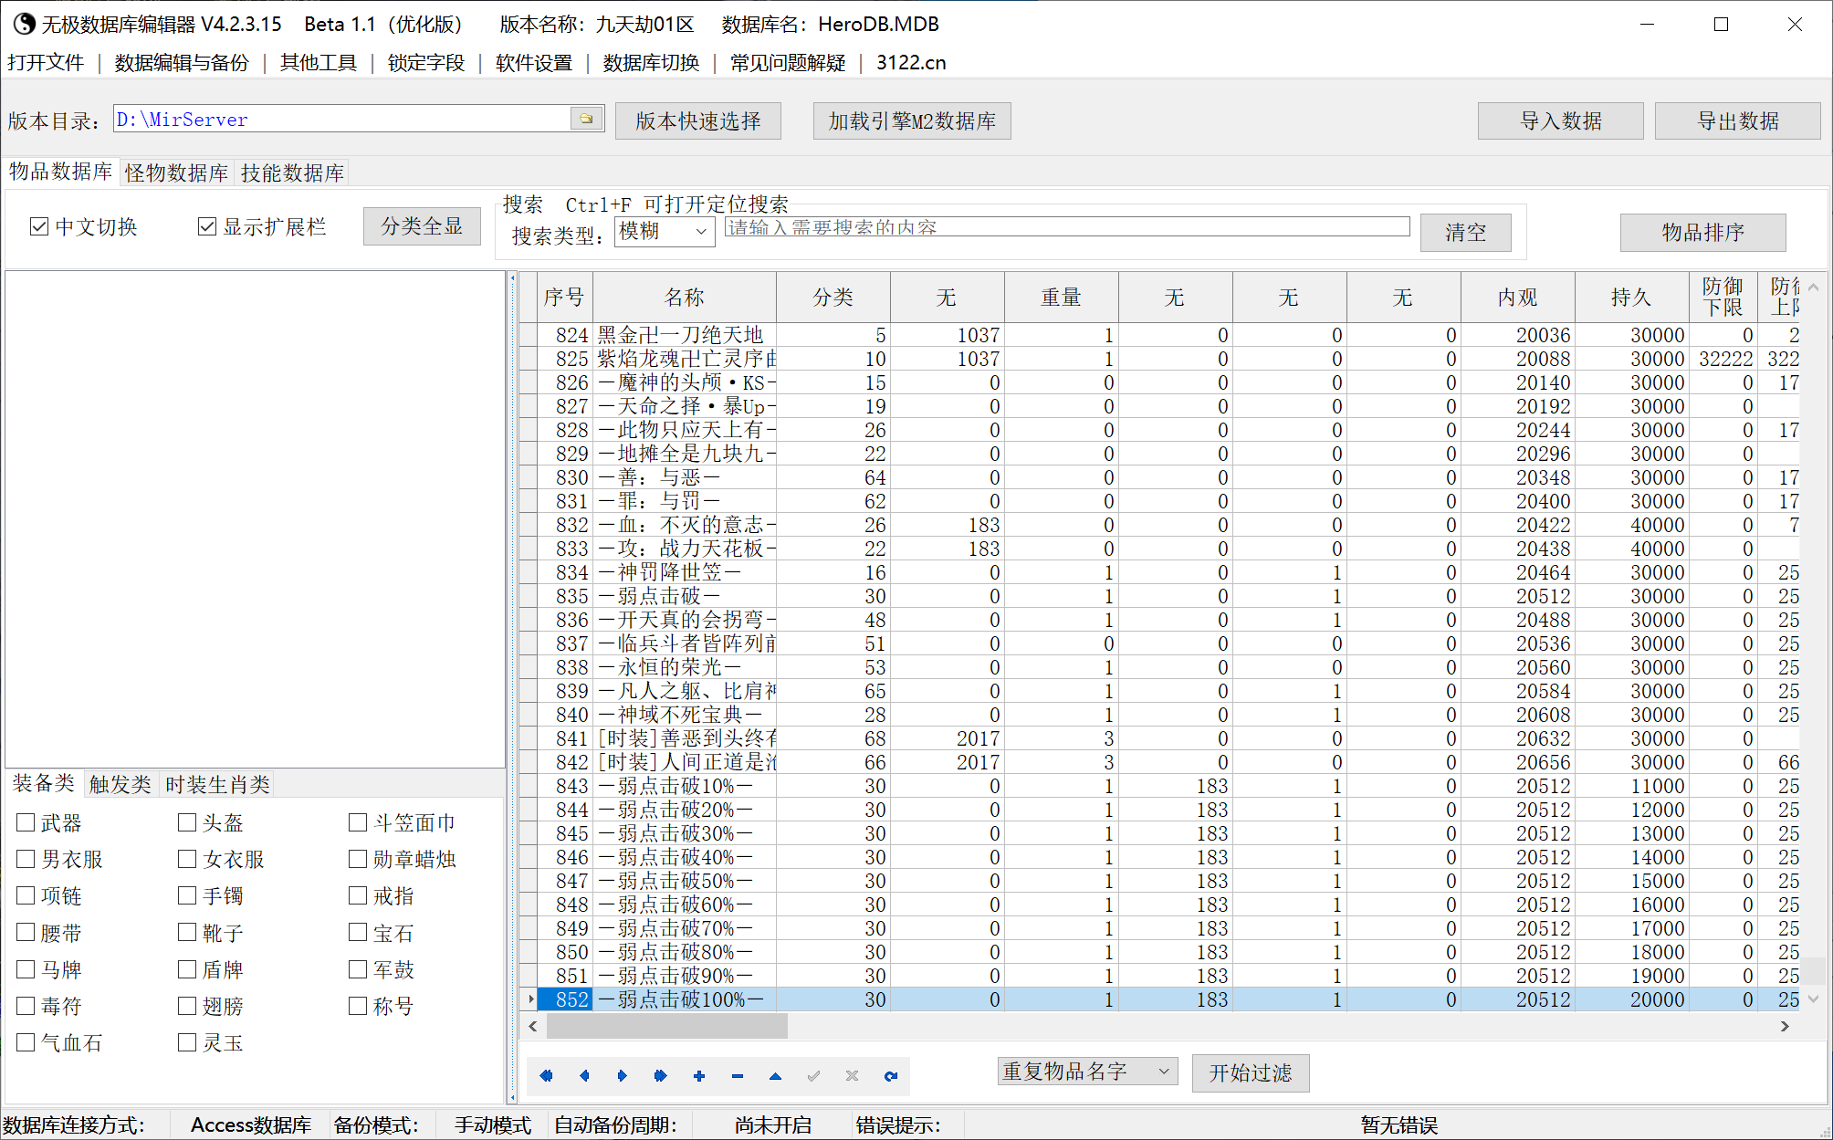Delete record with minus icon
1833x1140 pixels.
click(x=738, y=1075)
